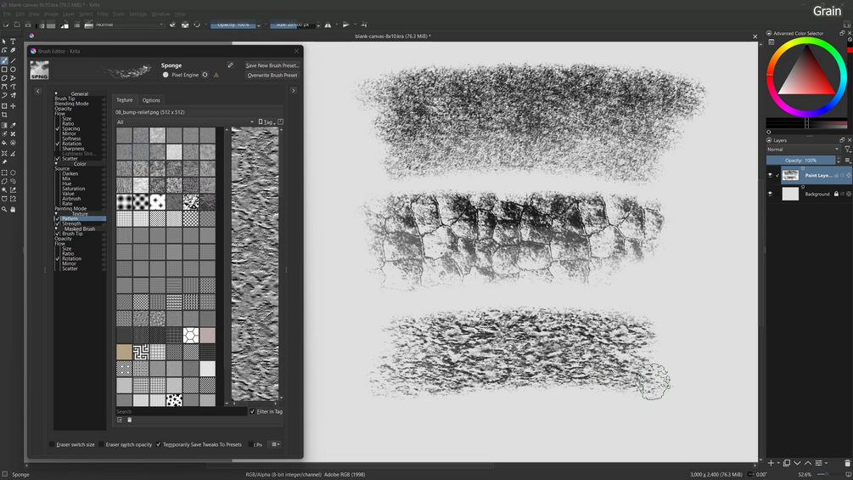Delete the selected layer with trash icon
The image size is (853, 480).
[847, 463]
